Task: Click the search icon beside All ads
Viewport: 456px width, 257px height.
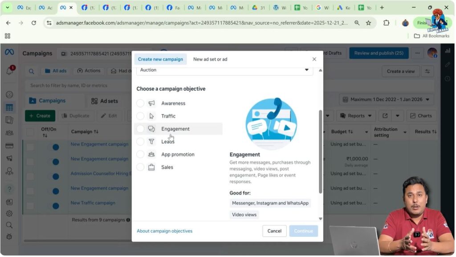Action: tap(32, 71)
